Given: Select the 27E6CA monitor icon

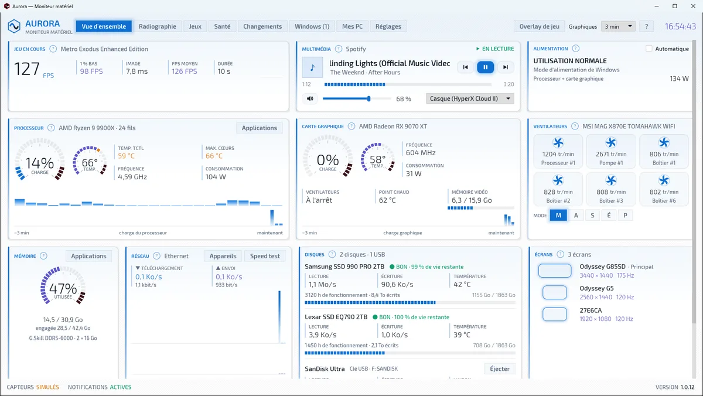Looking at the screenshot, I should pyautogui.click(x=555, y=315).
